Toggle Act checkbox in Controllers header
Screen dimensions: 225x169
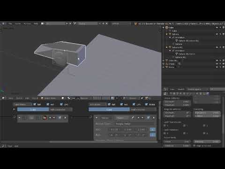(48, 104)
